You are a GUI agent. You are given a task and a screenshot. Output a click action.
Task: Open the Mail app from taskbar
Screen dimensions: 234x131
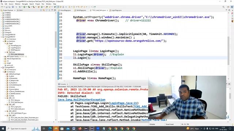pos(68,128)
